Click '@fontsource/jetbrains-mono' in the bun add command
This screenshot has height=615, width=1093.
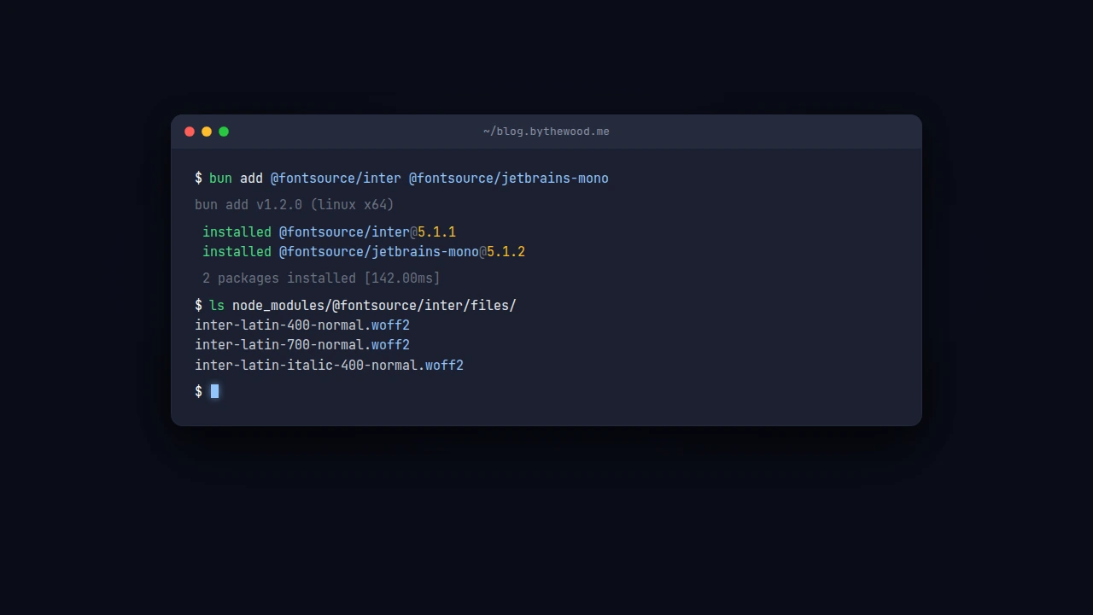tap(509, 179)
